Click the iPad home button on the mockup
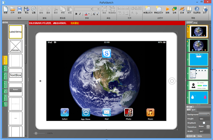The height and width of the screenshot is (140, 213). 172,81
